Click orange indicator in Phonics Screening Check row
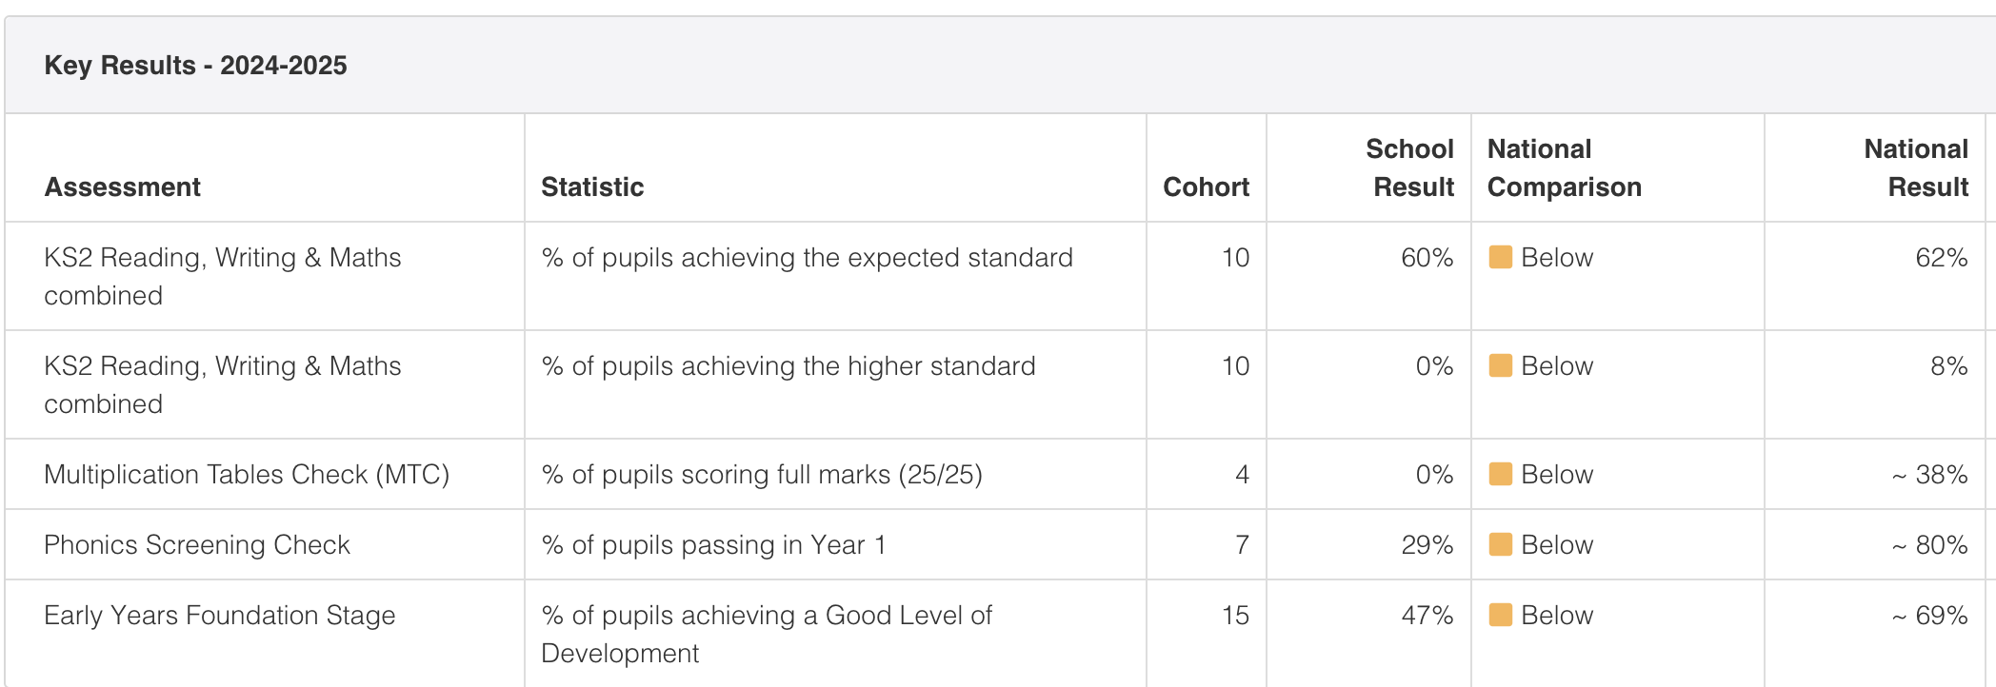This screenshot has width=1996, height=687. click(1500, 545)
